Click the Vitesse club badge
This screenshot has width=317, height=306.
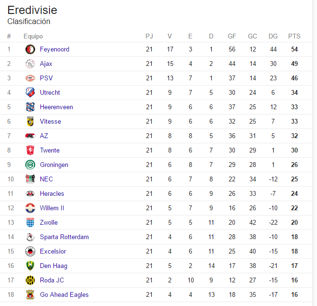click(30, 121)
